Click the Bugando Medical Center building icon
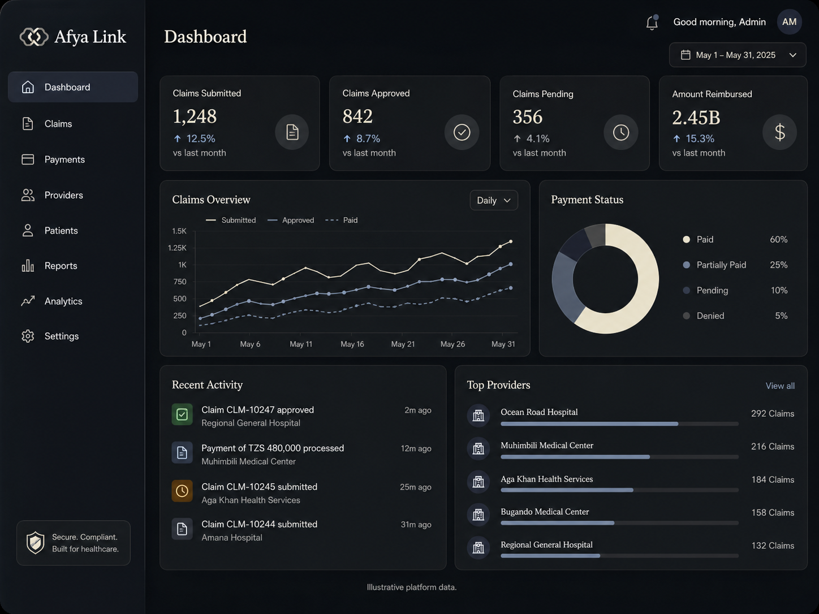 pos(479,514)
